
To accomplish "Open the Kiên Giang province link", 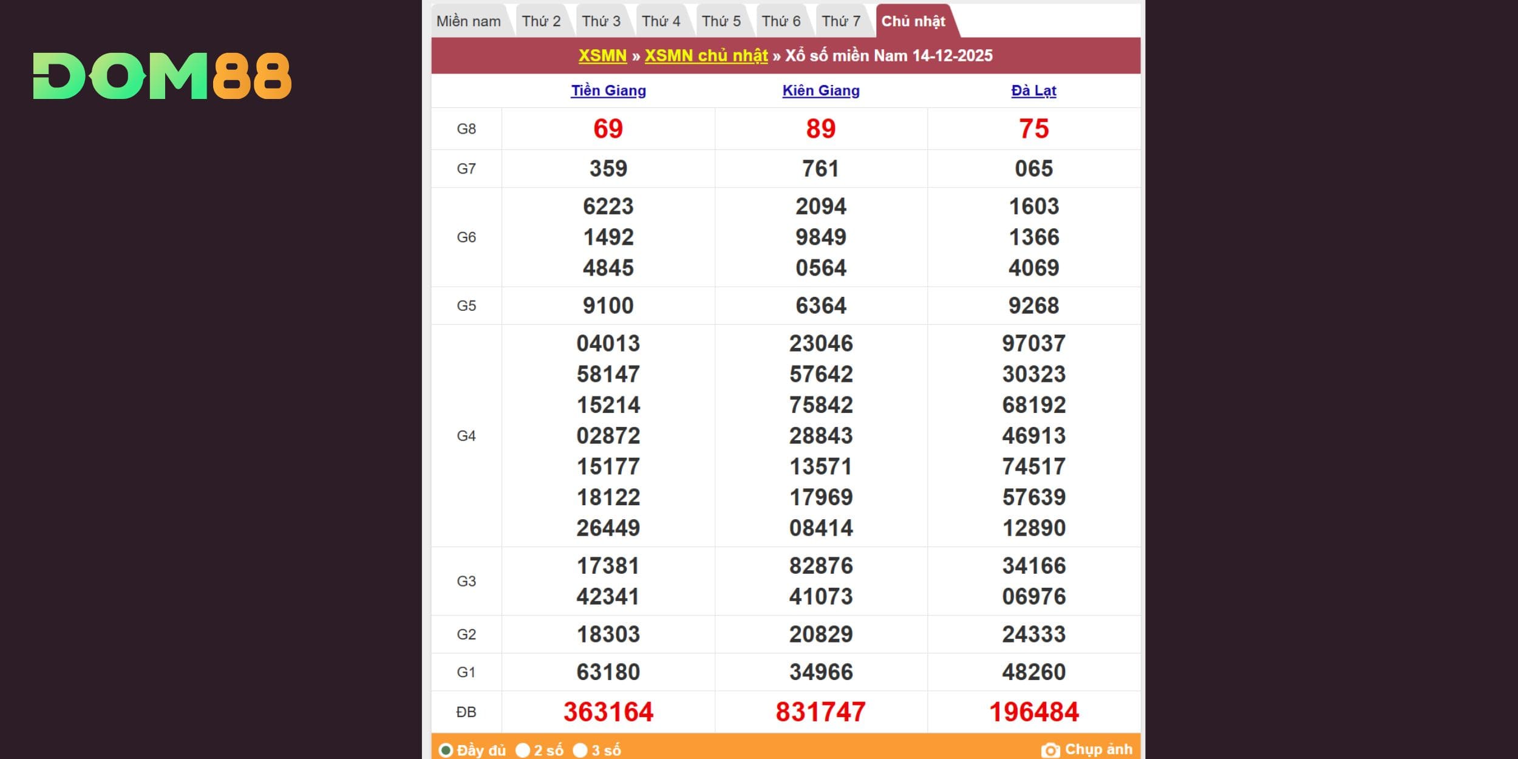I will pyautogui.click(x=820, y=90).
